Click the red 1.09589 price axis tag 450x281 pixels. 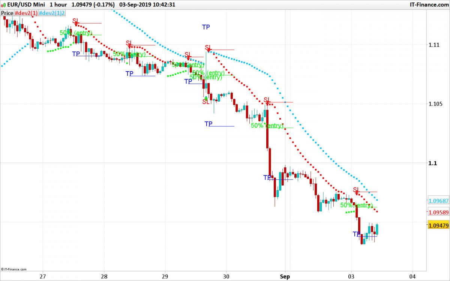tap(438, 212)
